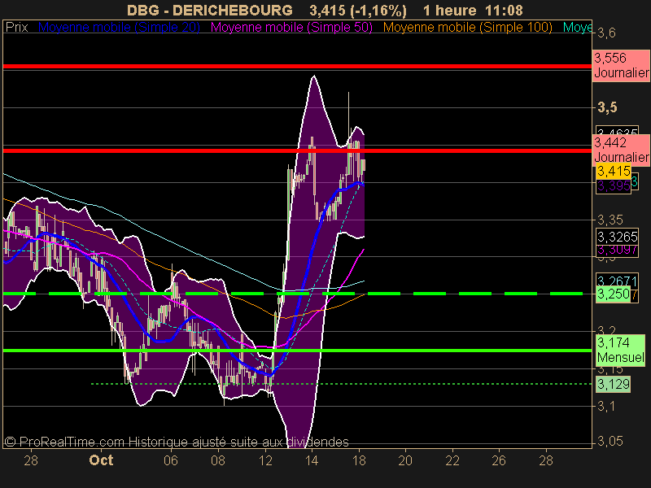Click the 3,5 price axis label
Screen dimensions: 651x488
(607, 107)
